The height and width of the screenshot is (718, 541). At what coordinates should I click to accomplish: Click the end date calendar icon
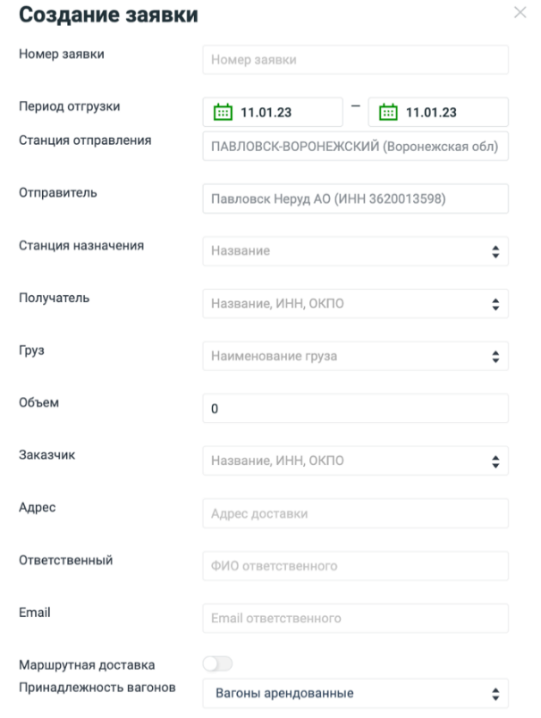click(387, 113)
